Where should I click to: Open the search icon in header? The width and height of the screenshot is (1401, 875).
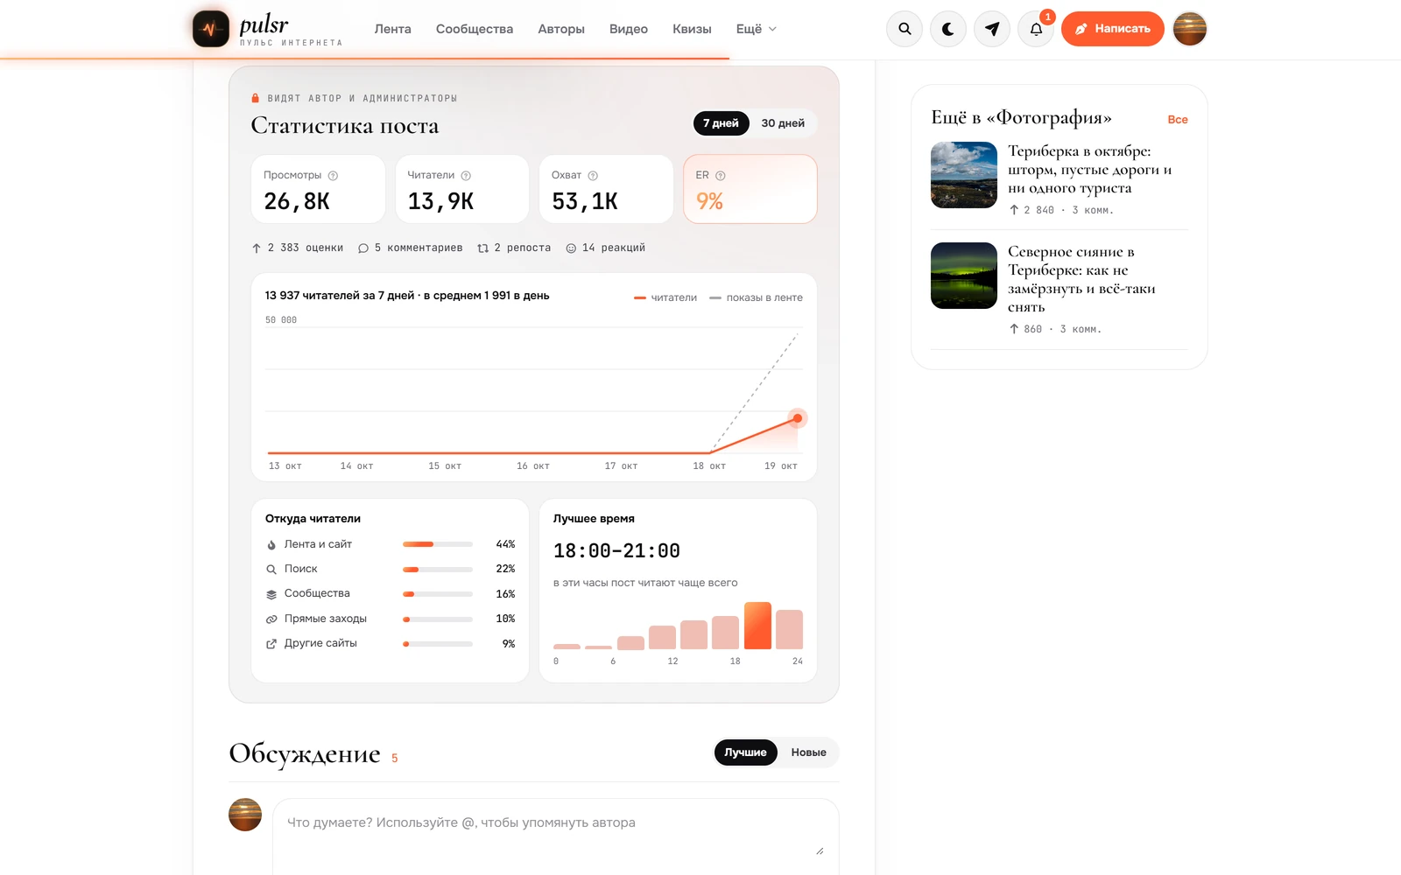click(905, 29)
